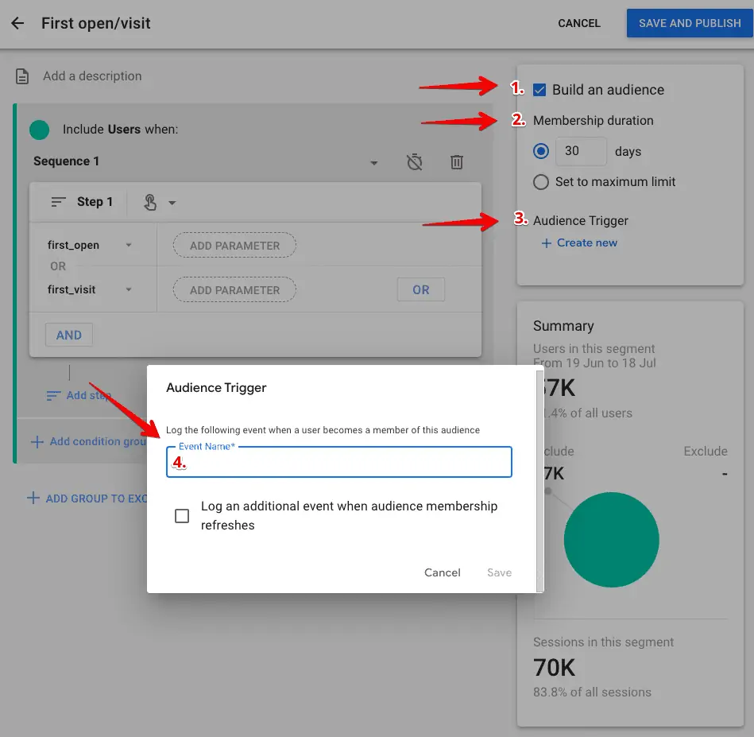Expand the Sequence 1 dropdown arrow
754x737 pixels.
pos(373,161)
